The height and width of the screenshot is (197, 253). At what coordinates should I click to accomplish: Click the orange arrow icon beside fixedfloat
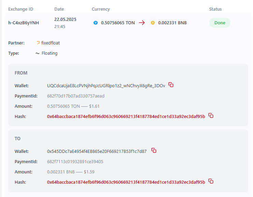tap(38, 43)
